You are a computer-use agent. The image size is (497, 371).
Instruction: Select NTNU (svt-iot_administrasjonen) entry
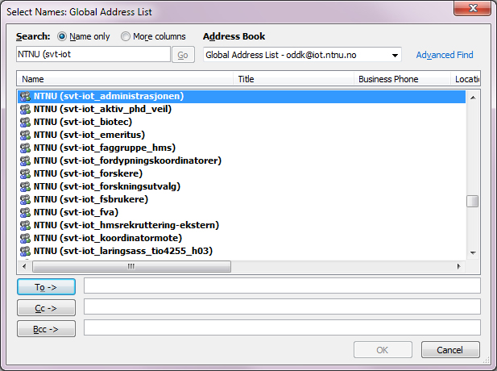[242, 97]
